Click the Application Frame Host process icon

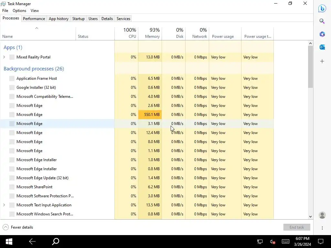coord(12,78)
